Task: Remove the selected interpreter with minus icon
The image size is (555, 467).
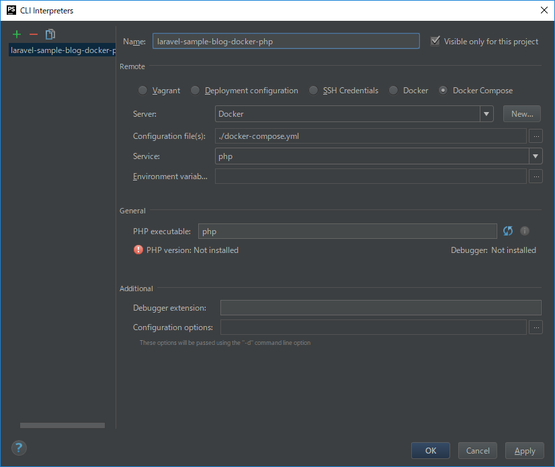Action: [34, 34]
